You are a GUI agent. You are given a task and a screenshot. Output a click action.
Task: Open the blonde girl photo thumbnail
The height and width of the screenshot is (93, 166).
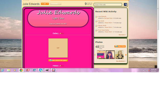[119, 55]
